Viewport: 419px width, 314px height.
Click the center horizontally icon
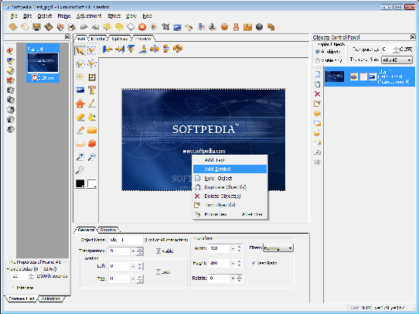point(155,49)
